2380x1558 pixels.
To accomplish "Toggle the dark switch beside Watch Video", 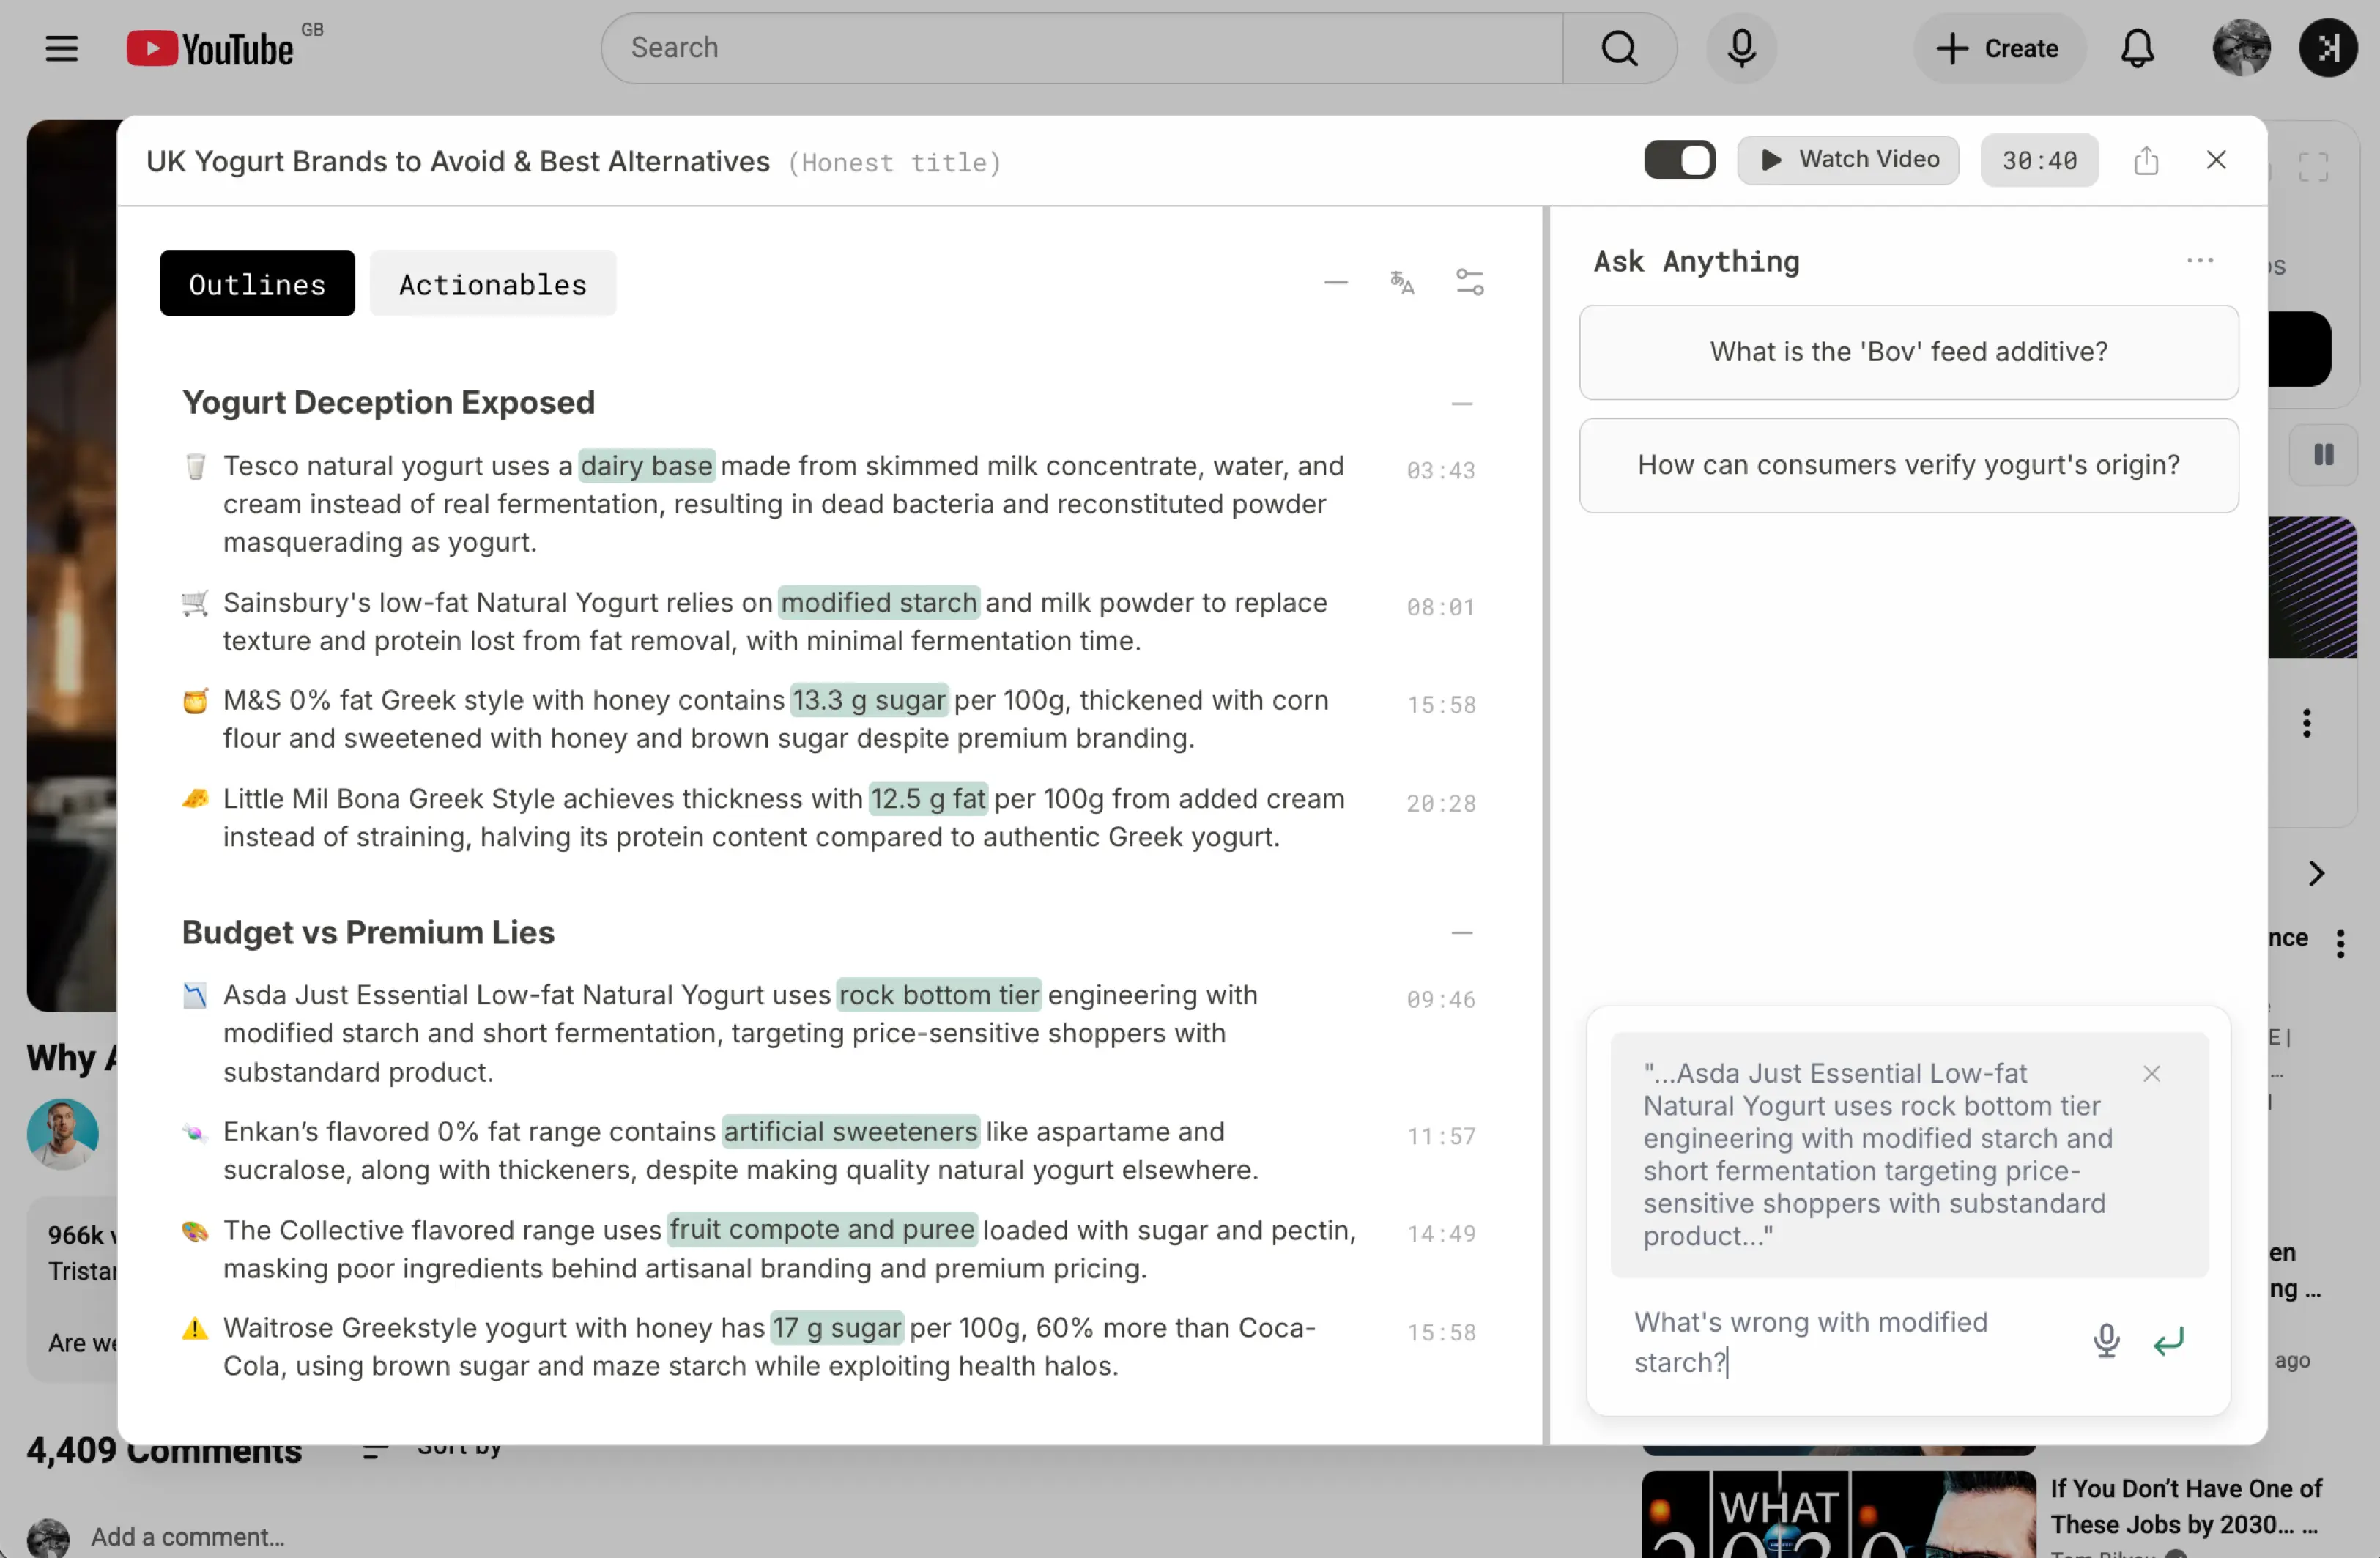I will [1679, 160].
